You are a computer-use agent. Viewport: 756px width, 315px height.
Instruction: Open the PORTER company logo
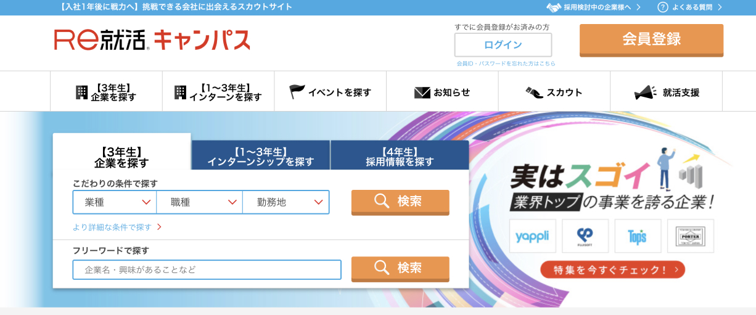(691, 236)
